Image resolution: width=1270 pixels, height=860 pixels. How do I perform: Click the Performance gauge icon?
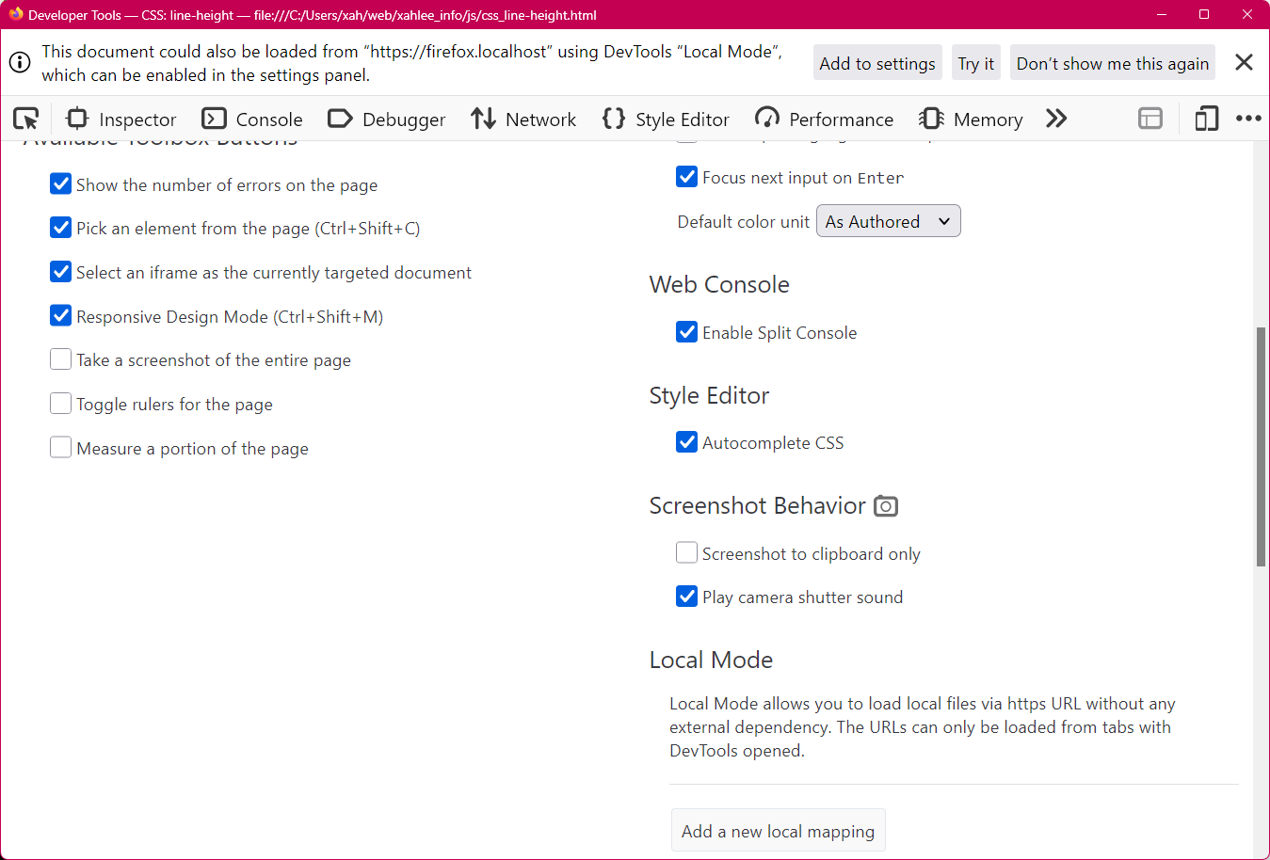pos(767,119)
